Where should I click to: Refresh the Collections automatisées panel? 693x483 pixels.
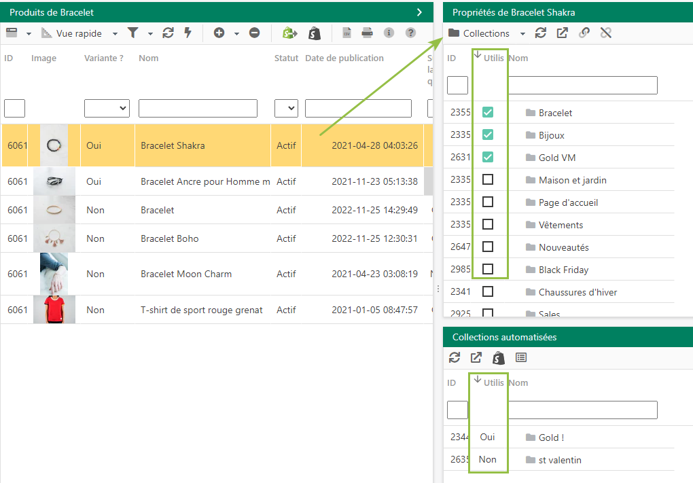pos(455,357)
